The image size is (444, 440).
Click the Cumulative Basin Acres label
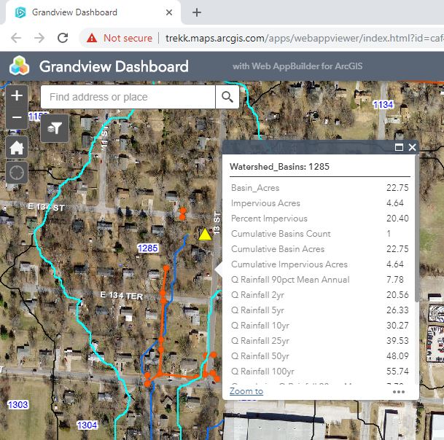click(x=278, y=249)
